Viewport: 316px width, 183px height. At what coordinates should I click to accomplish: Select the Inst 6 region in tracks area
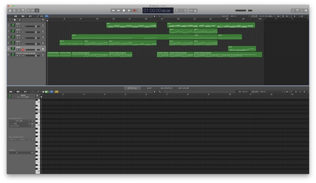click(242, 48)
